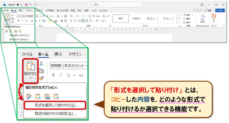Choose 既定の貼り付けの設定(A)... in the enlarged menu
The width and height of the screenshot is (229, 123).
coord(55,114)
